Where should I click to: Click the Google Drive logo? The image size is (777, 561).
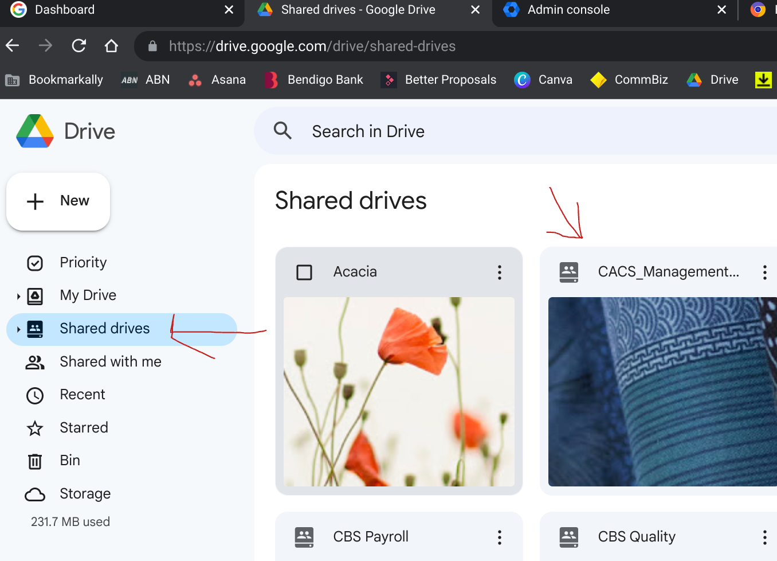[35, 131]
